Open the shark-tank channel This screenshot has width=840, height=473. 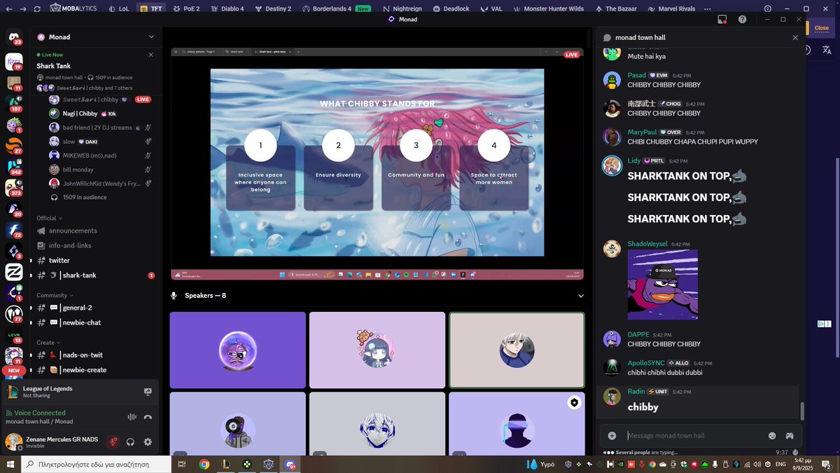[x=97, y=275]
